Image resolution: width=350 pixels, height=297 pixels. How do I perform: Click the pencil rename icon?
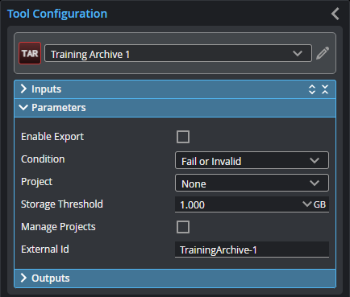point(323,53)
